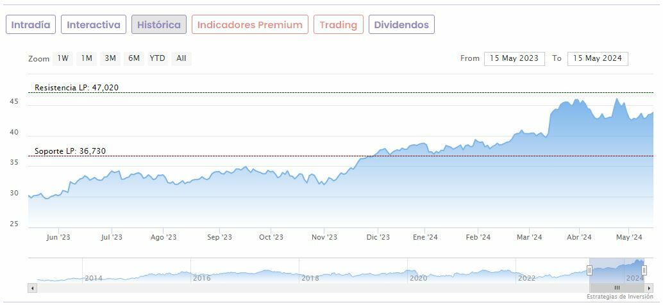Viewport: 663px width, 305px height.
Task: Open the Intradía chart tab
Action: (x=31, y=25)
